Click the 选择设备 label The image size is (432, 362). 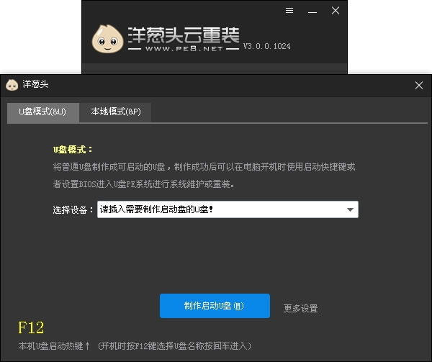73,210
